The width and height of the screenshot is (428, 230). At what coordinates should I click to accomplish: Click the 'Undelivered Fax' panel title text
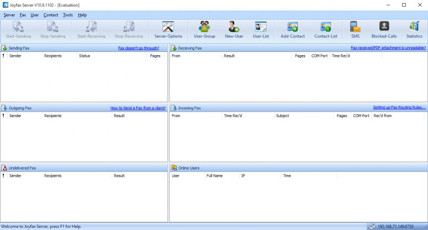(22, 168)
